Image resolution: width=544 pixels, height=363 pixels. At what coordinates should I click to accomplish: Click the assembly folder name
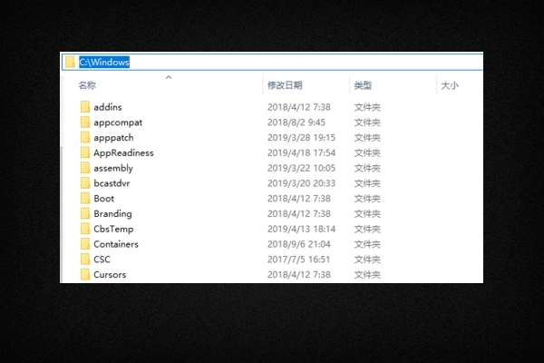tap(113, 169)
